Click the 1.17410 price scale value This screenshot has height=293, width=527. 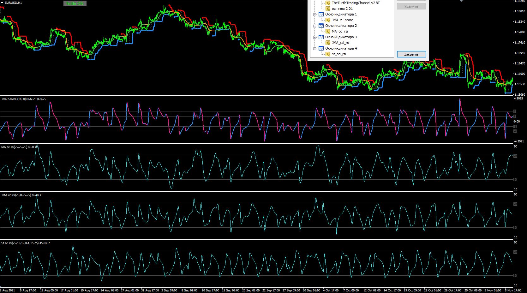[x=520, y=43]
